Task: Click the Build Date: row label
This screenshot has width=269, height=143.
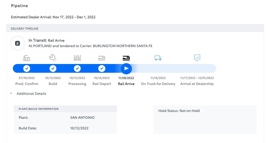Action: tap(28, 128)
